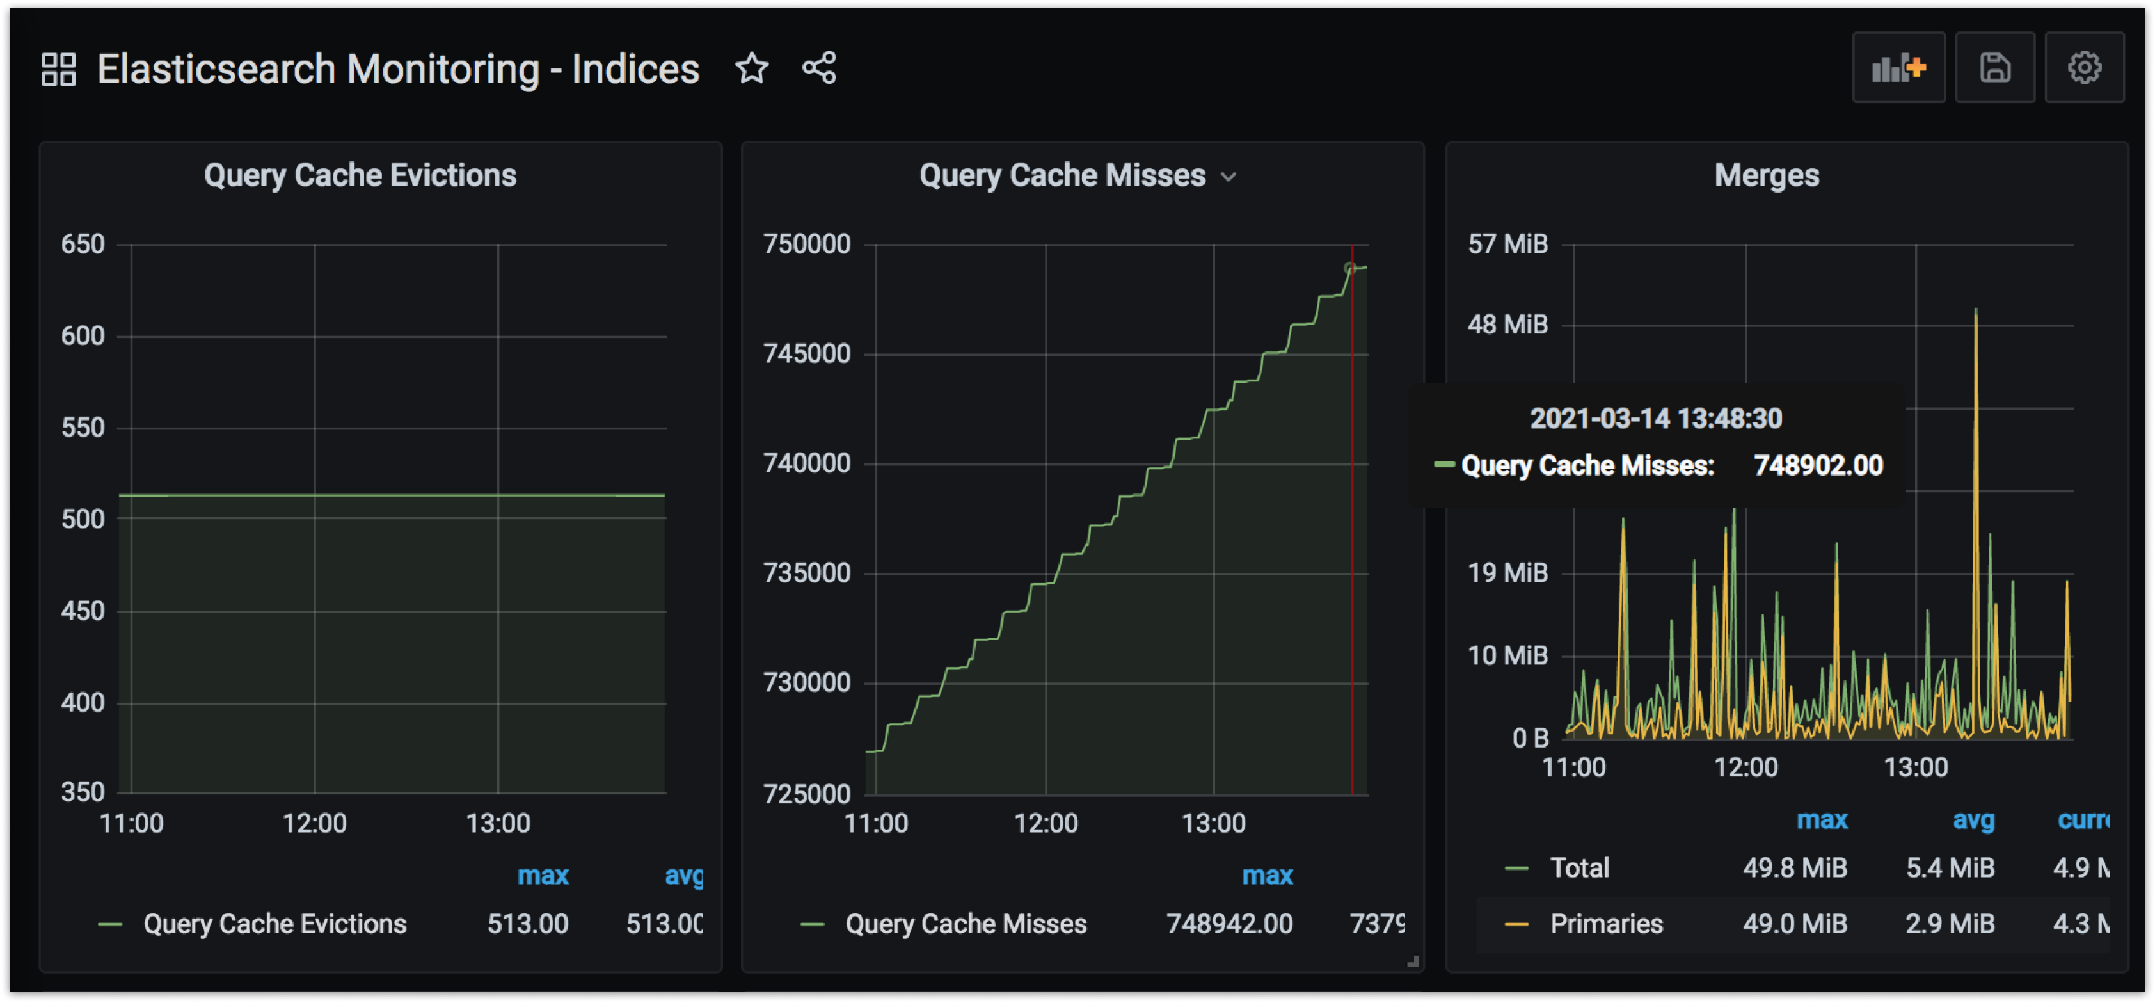Toggle Query Cache Evictions legend series

[x=274, y=924]
